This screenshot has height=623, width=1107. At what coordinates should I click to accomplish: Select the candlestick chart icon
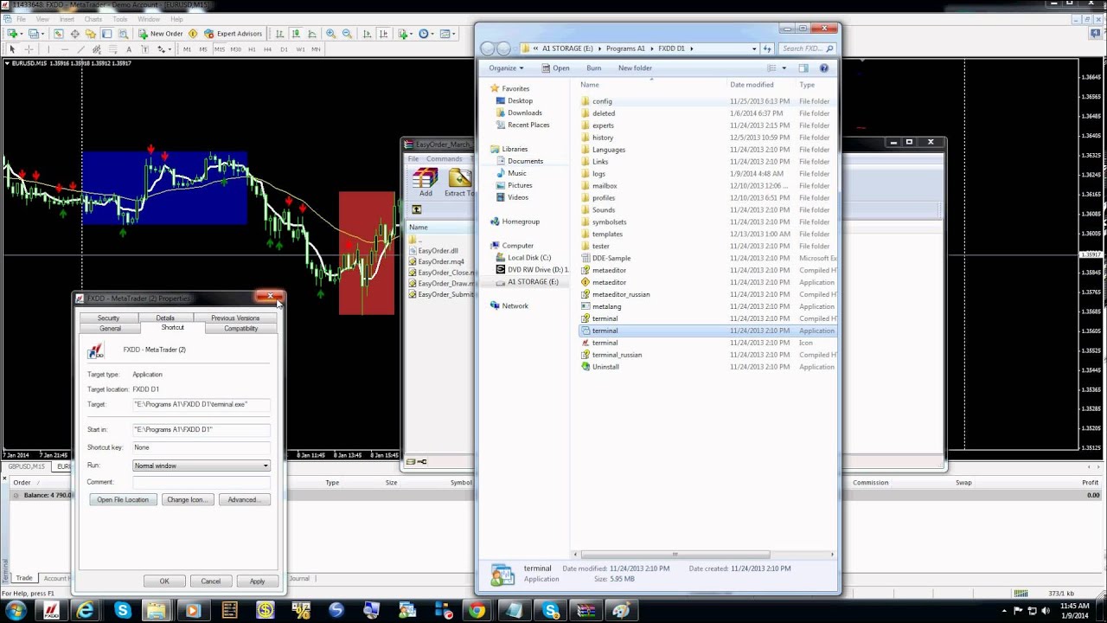296,34
